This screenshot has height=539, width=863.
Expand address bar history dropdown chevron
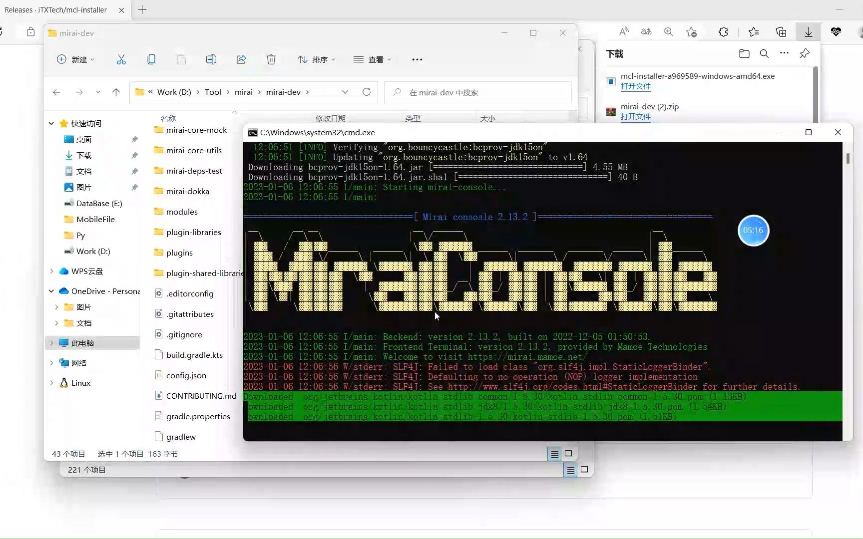[345, 92]
